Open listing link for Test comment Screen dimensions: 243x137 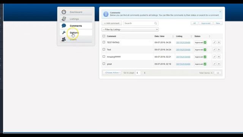[x=183, y=50]
